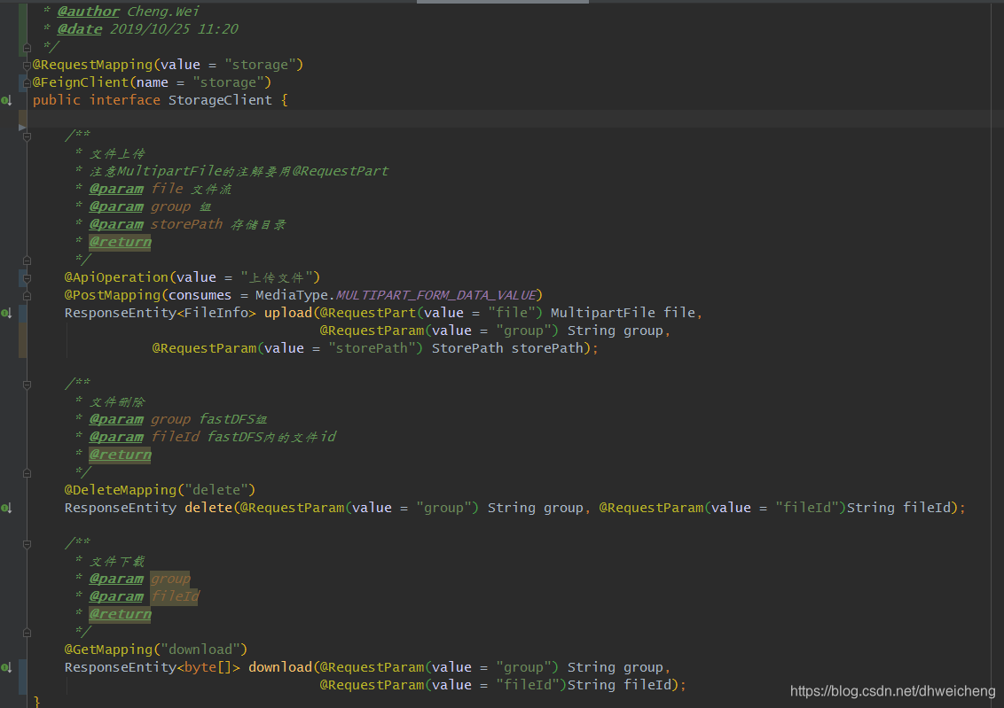The width and height of the screenshot is (1004, 708).
Task: Collapse the 文件下载 Javadoc comment fold marker
Action: (27, 544)
